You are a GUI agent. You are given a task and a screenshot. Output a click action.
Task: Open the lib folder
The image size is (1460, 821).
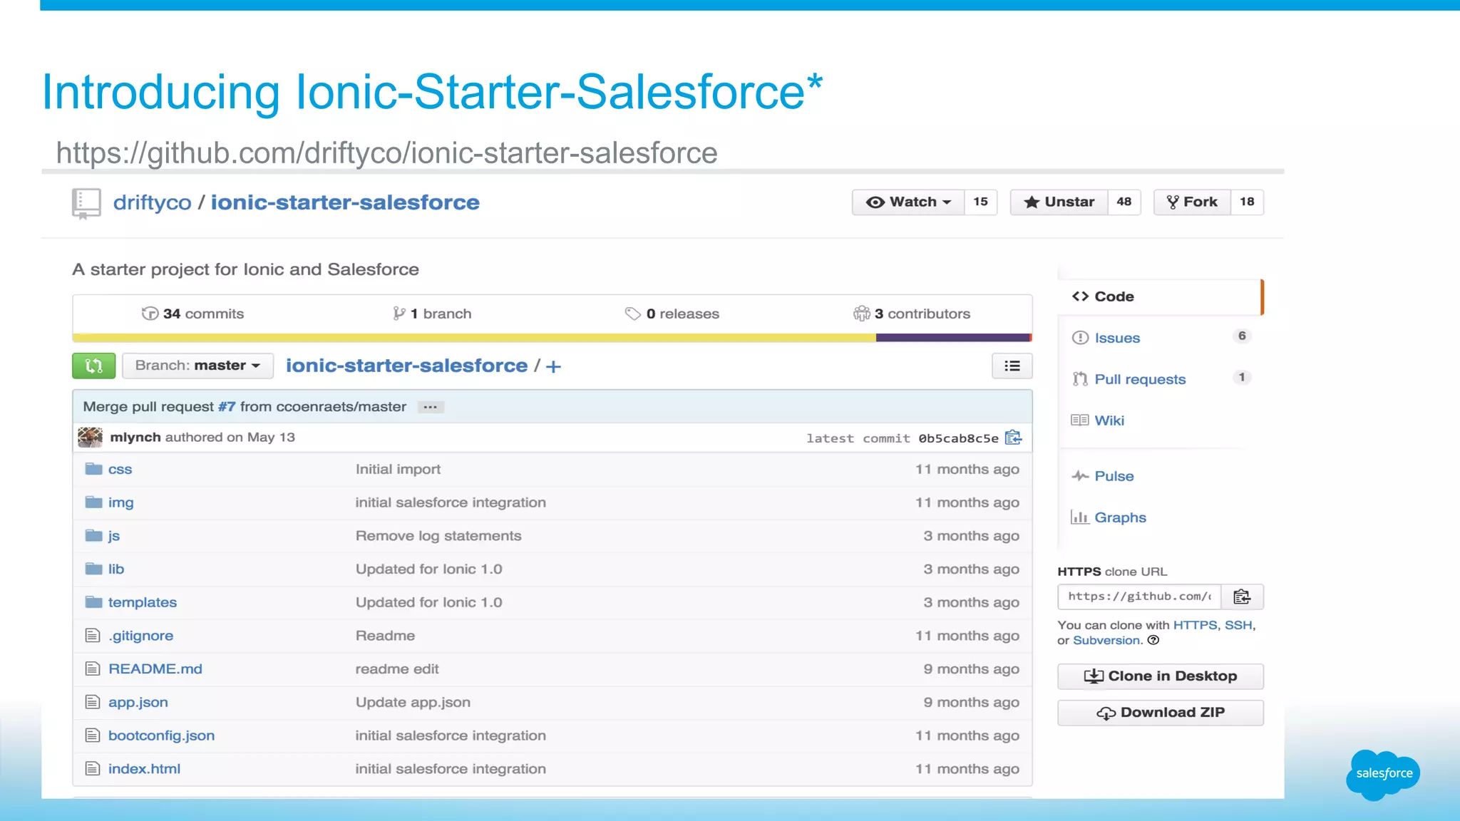coord(116,569)
